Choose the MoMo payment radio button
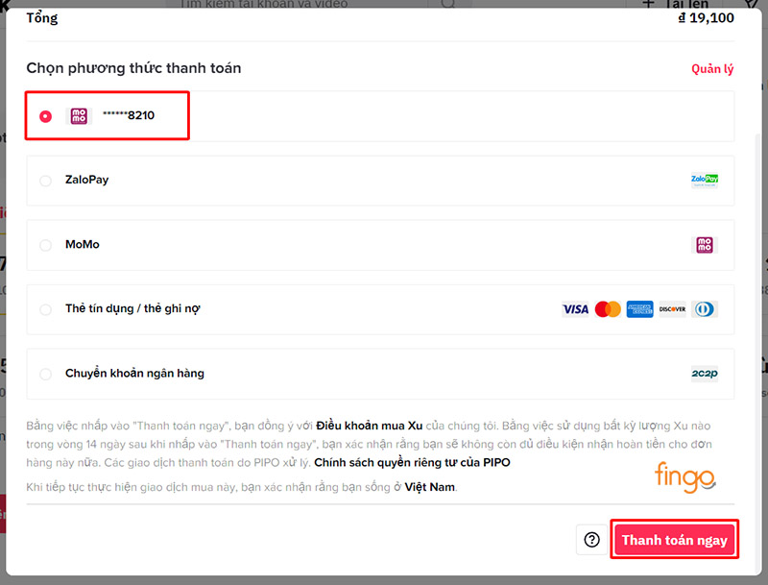This screenshot has width=768, height=585. pyautogui.click(x=45, y=245)
